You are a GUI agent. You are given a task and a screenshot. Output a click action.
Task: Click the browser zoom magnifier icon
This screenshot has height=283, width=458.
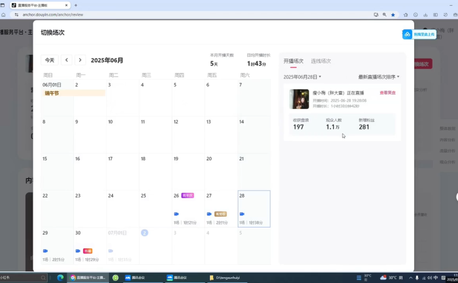[x=384, y=14]
